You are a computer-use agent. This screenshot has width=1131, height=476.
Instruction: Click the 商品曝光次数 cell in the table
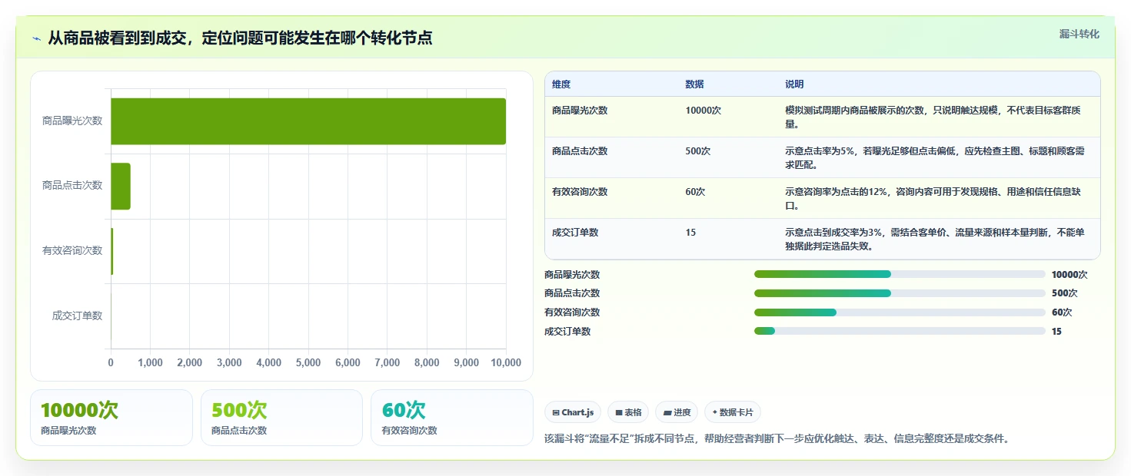[580, 111]
